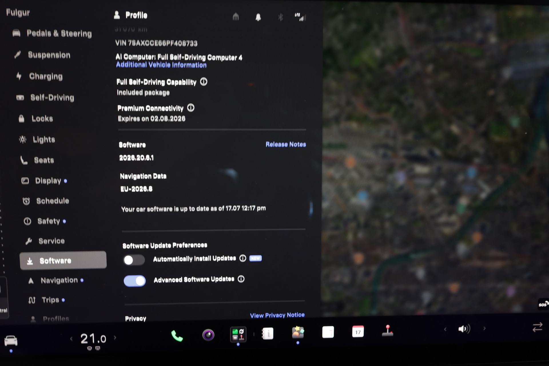Tap the Fulgur vehicle name

[18, 13]
